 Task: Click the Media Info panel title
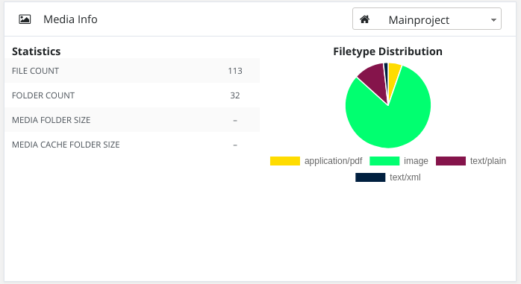[x=70, y=19]
